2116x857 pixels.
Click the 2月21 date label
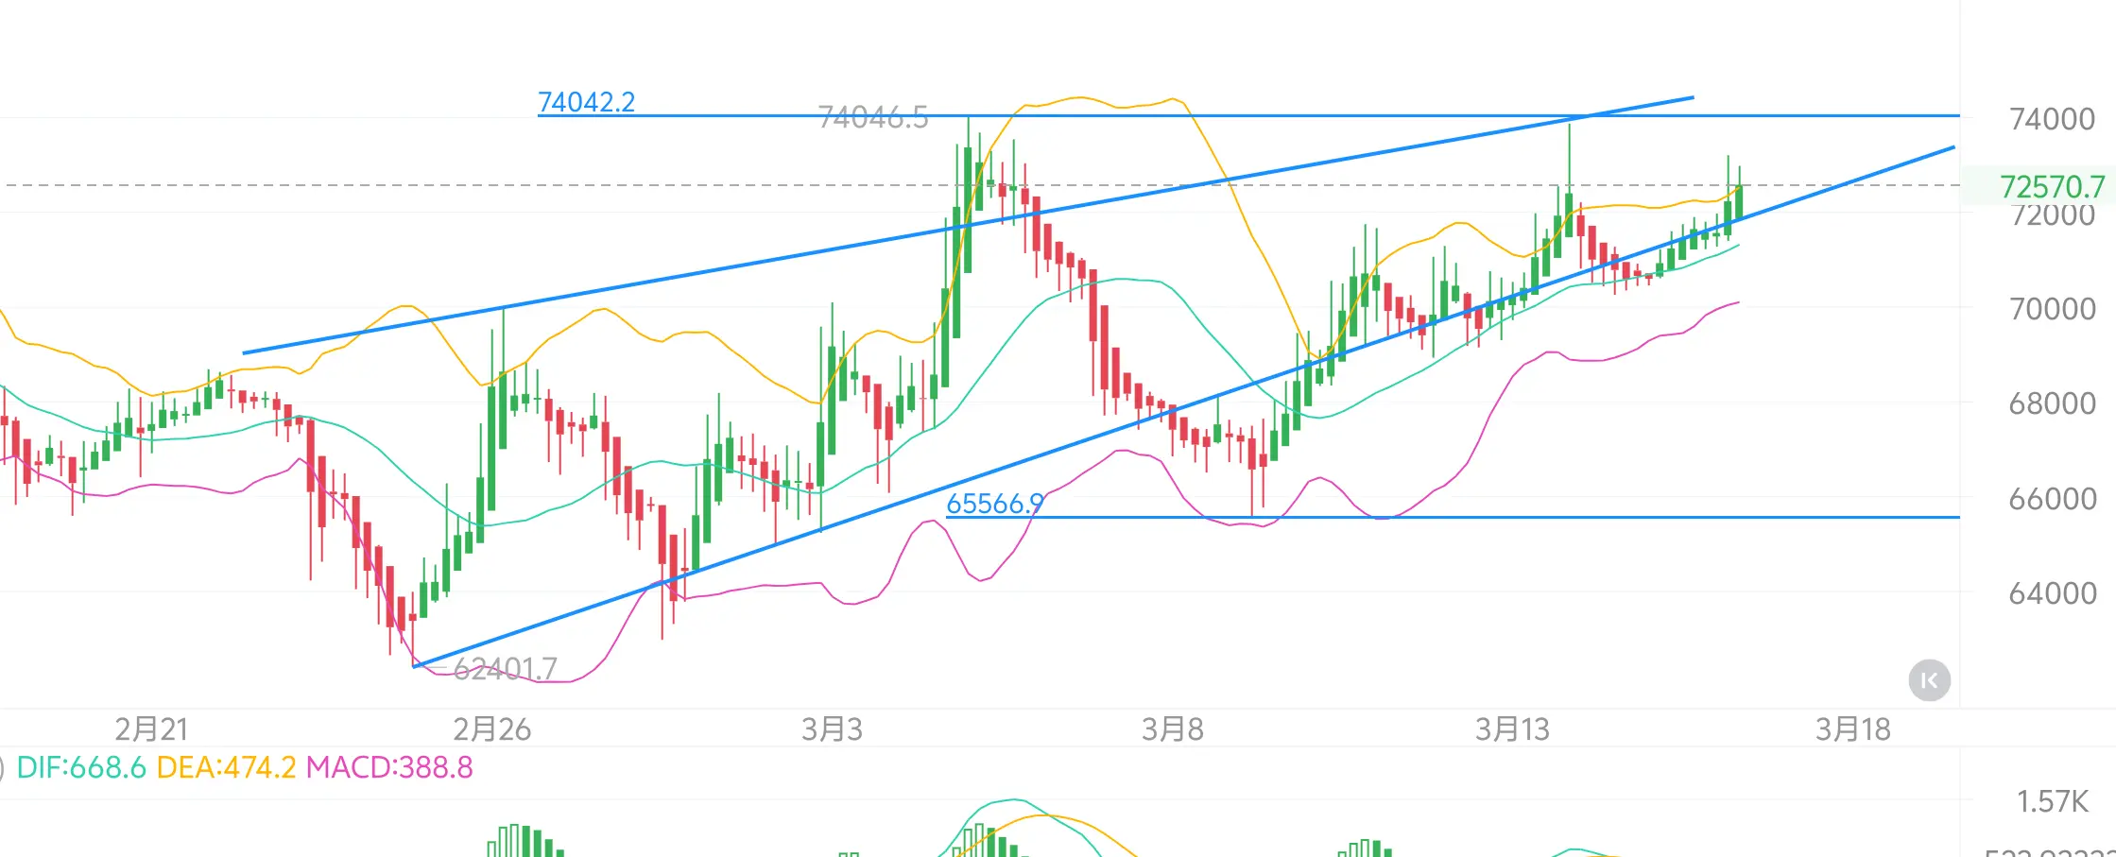[151, 729]
